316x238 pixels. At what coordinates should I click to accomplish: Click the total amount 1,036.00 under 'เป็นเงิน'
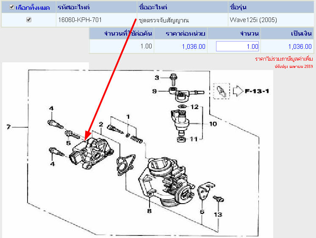(x=300, y=47)
